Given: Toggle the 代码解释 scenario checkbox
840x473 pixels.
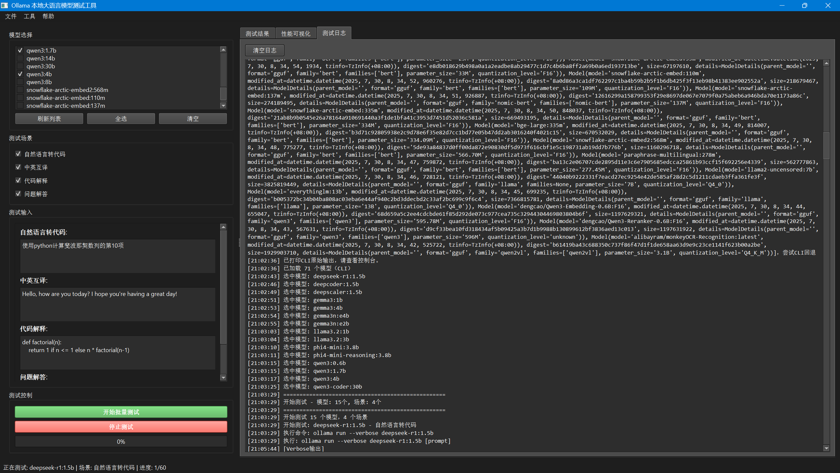Looking at the screenshot, I should pyautogui.click(x=18, y=180).
